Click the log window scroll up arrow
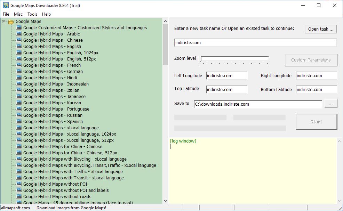The height and width of the screenshot is (211, 343). click(339, 141)
